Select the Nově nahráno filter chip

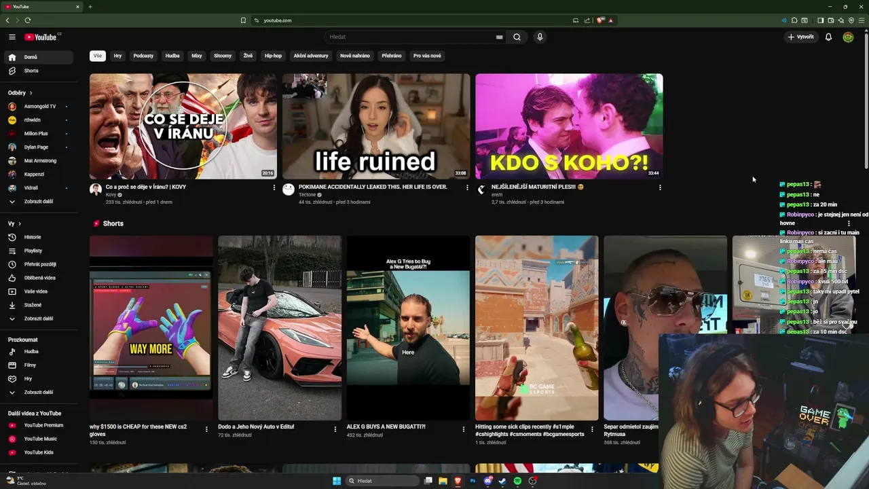click(355, 56)
